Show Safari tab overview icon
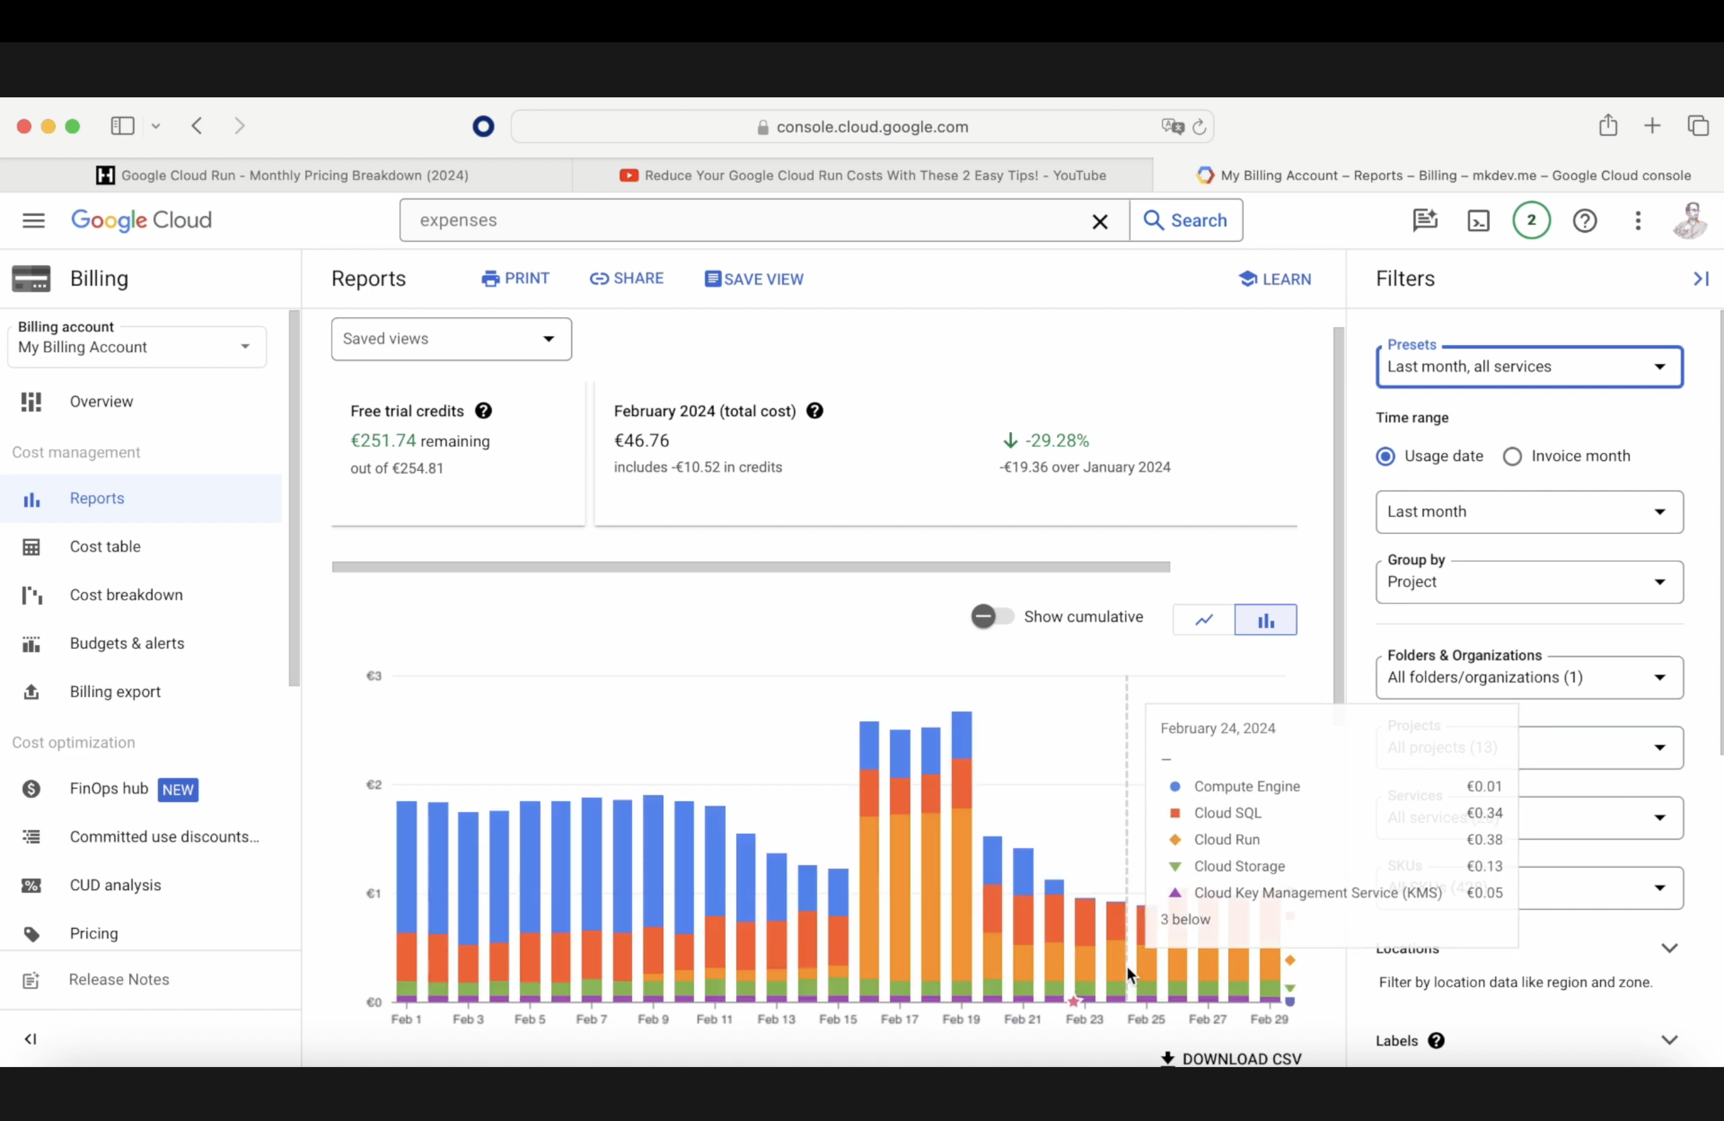This screenshot has width=1724, height=1121. pos(1698,126)
